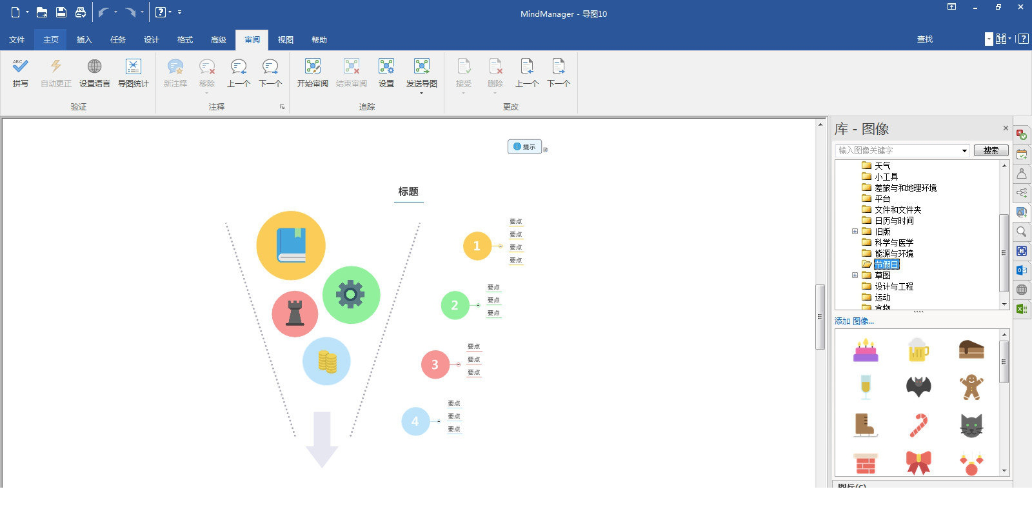1032x507 pixels.
Task: Open the 帮助 tab
Action: point(319,40)
